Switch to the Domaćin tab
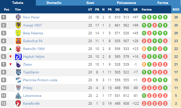 tap(54, 3)
